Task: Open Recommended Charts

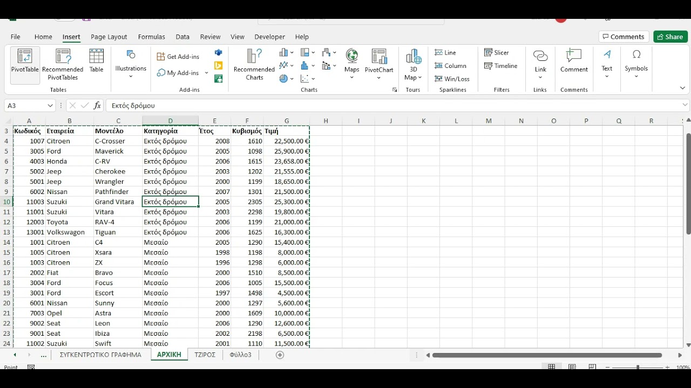Action: 254,65
